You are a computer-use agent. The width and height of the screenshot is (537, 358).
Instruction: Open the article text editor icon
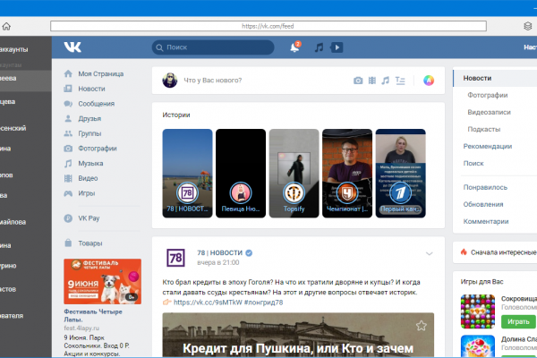400,81
